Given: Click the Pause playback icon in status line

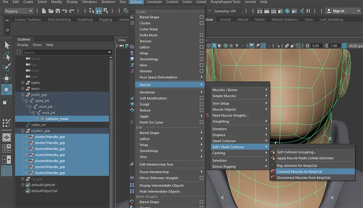Looking at the screenshot, I should [308, 11].
